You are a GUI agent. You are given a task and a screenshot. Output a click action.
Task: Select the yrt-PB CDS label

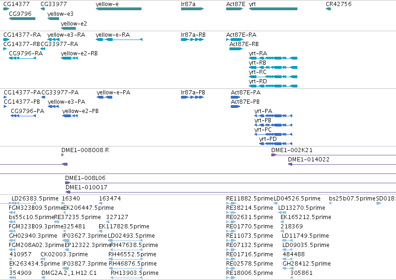262,120
